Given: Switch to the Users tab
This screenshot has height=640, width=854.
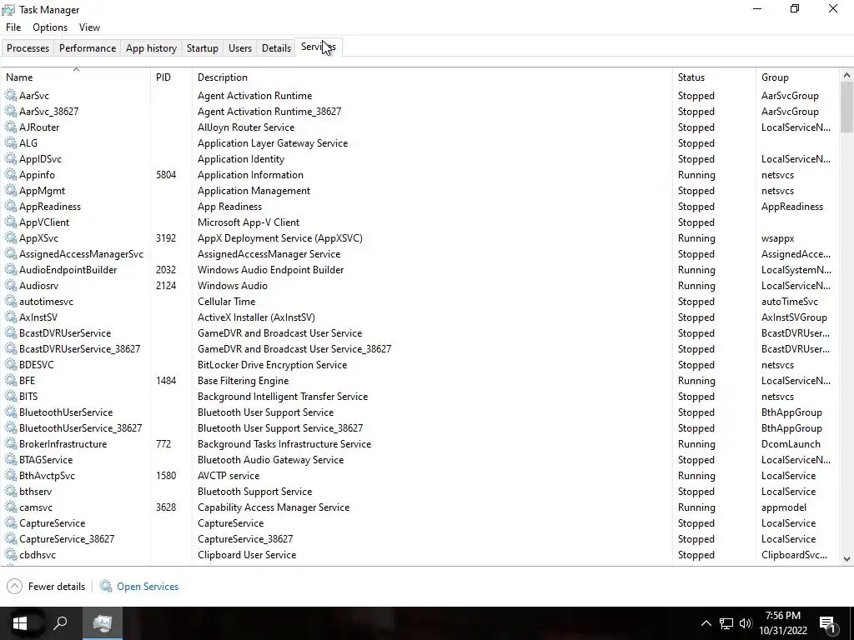Looking at the screenshot, I should [x=240, y=47].
